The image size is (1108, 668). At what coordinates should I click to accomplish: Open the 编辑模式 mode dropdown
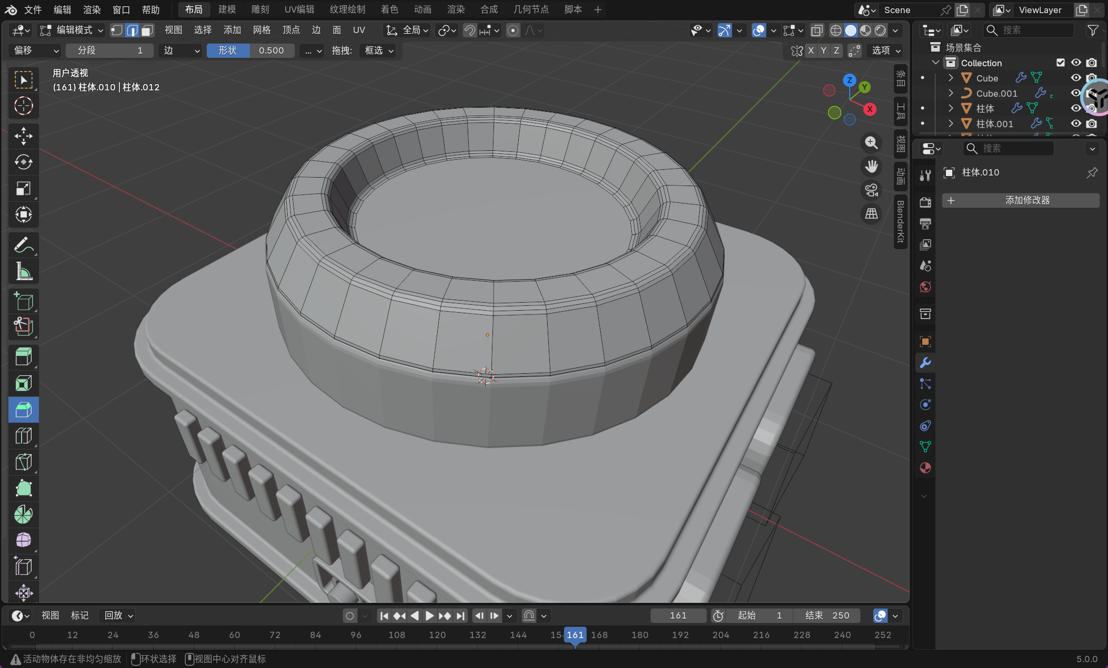pos(73,30)
